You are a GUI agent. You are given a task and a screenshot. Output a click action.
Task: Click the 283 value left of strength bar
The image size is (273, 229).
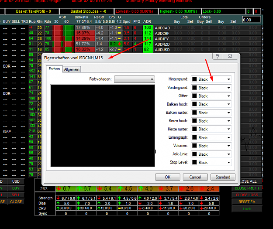tap(44, 189)
